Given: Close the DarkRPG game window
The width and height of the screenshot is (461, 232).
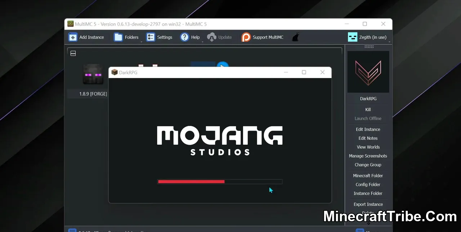Looking at the screenshot, I should point(322,72).
